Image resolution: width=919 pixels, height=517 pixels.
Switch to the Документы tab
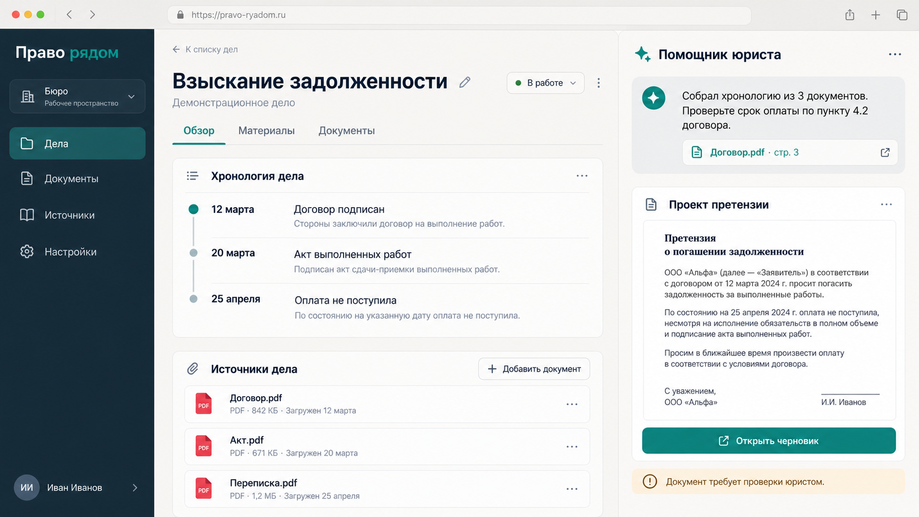(x=347, y=131)
